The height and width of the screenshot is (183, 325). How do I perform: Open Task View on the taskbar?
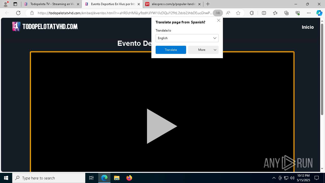pos(91,178)
